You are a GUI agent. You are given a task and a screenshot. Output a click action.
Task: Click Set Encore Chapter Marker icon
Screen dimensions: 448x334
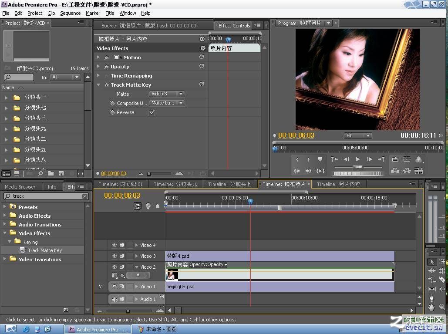pyautogui.click(x=148, y=206)
